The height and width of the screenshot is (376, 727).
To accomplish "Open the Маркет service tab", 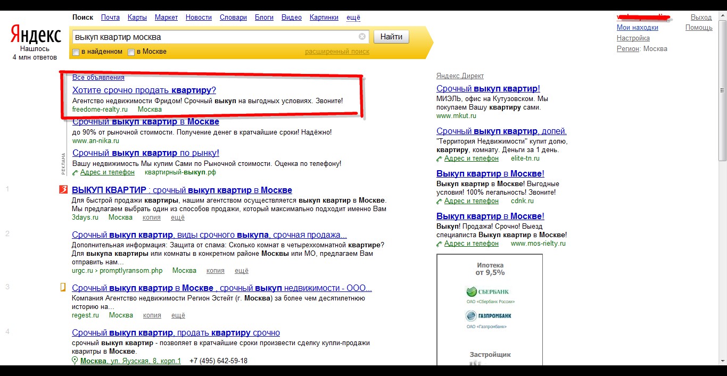I will [x=167, y=18].
